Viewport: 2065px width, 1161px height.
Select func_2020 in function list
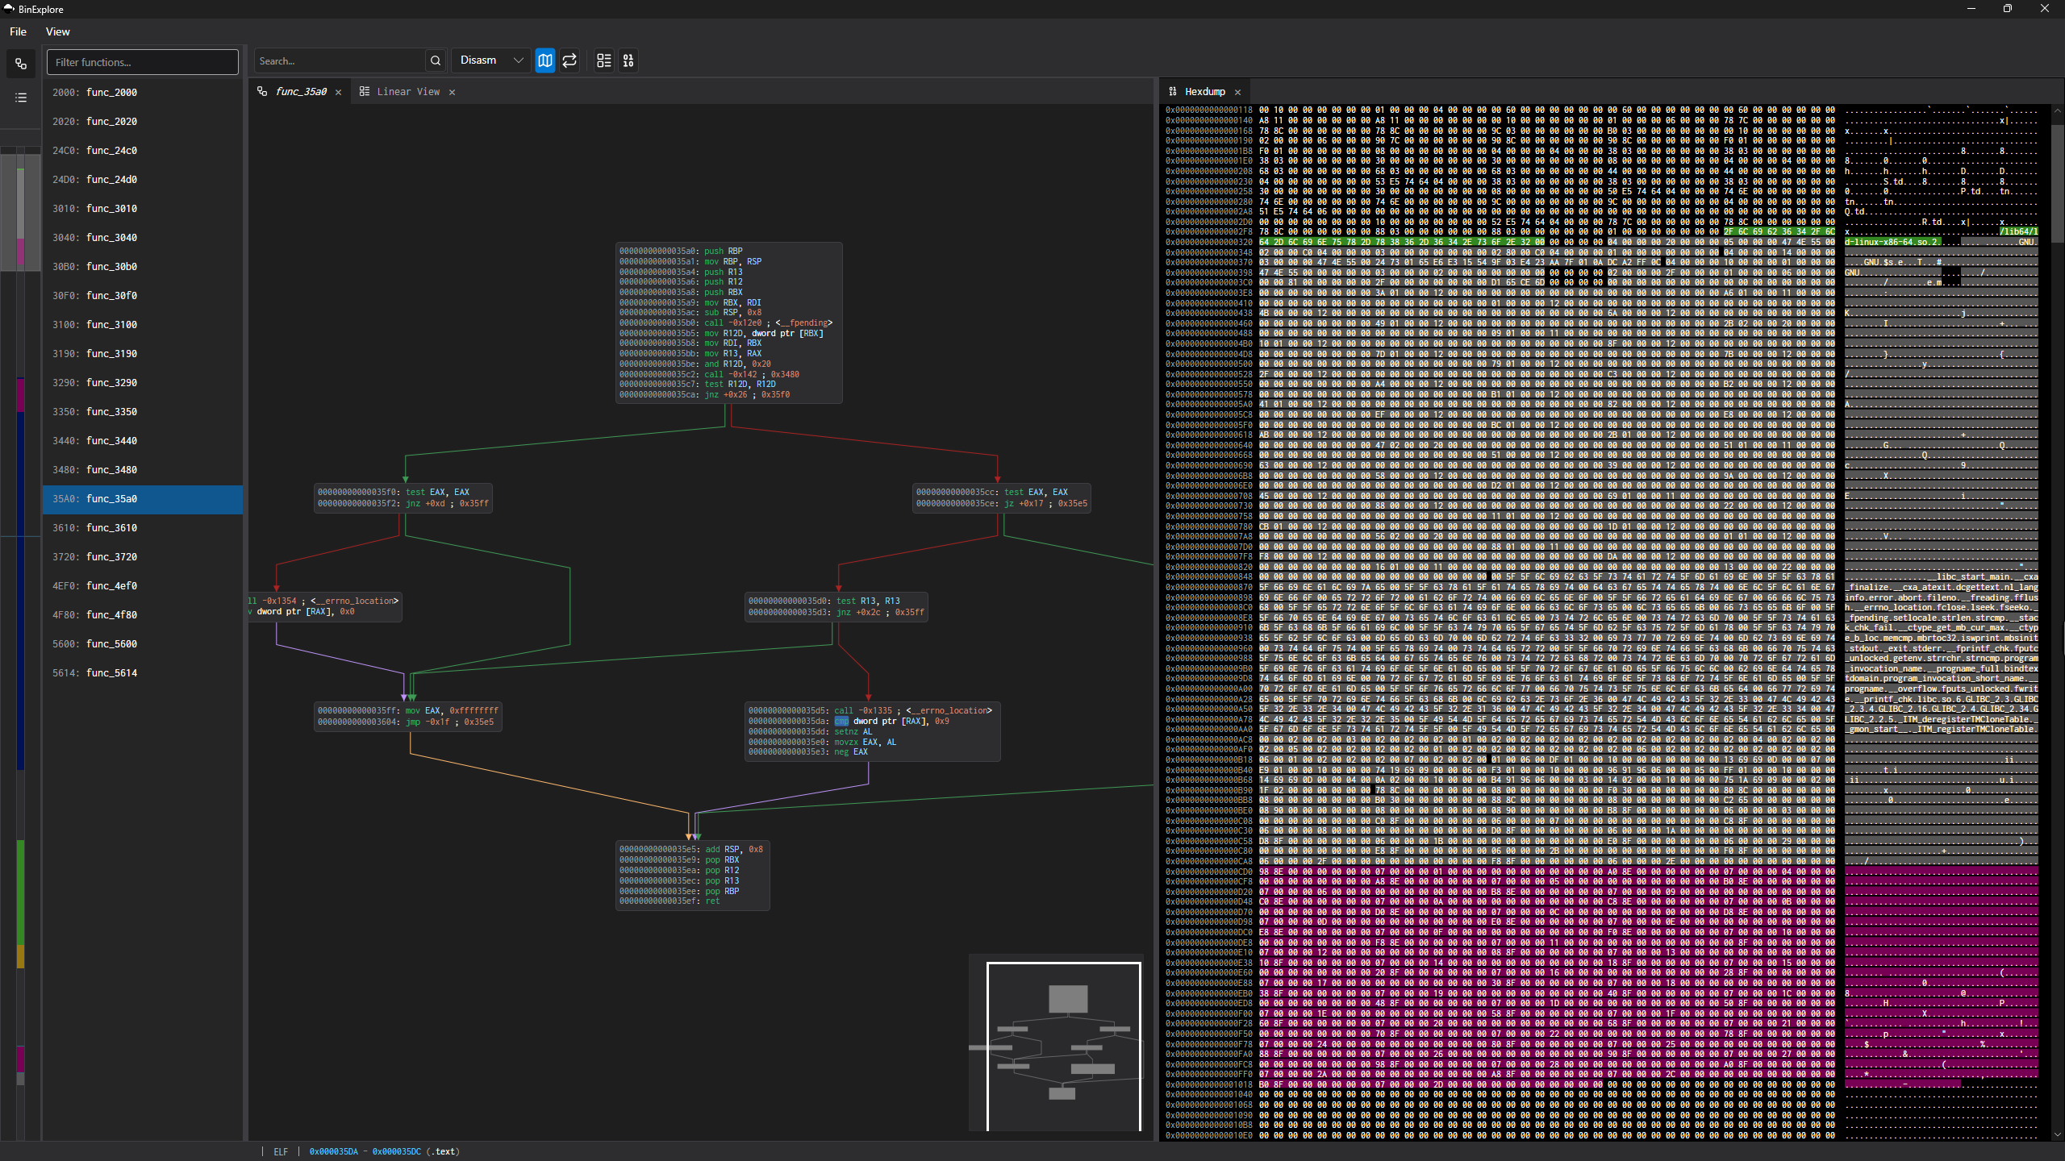click(x=143, y=122)
